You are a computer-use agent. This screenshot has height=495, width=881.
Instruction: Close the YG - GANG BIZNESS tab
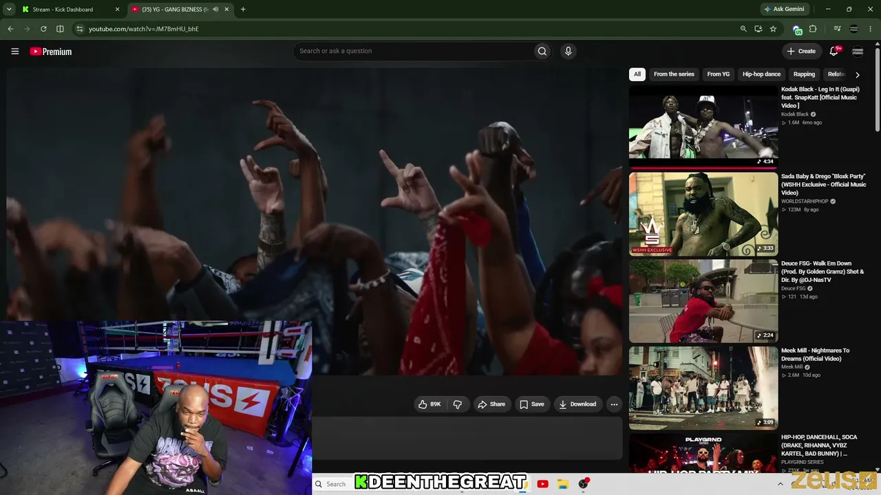(226, 10)
